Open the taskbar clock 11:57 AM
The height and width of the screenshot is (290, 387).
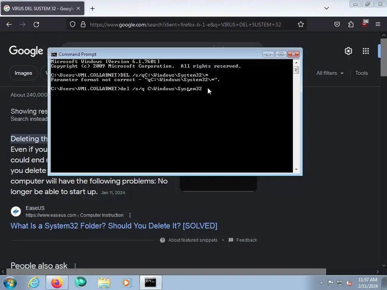point(367,283)
